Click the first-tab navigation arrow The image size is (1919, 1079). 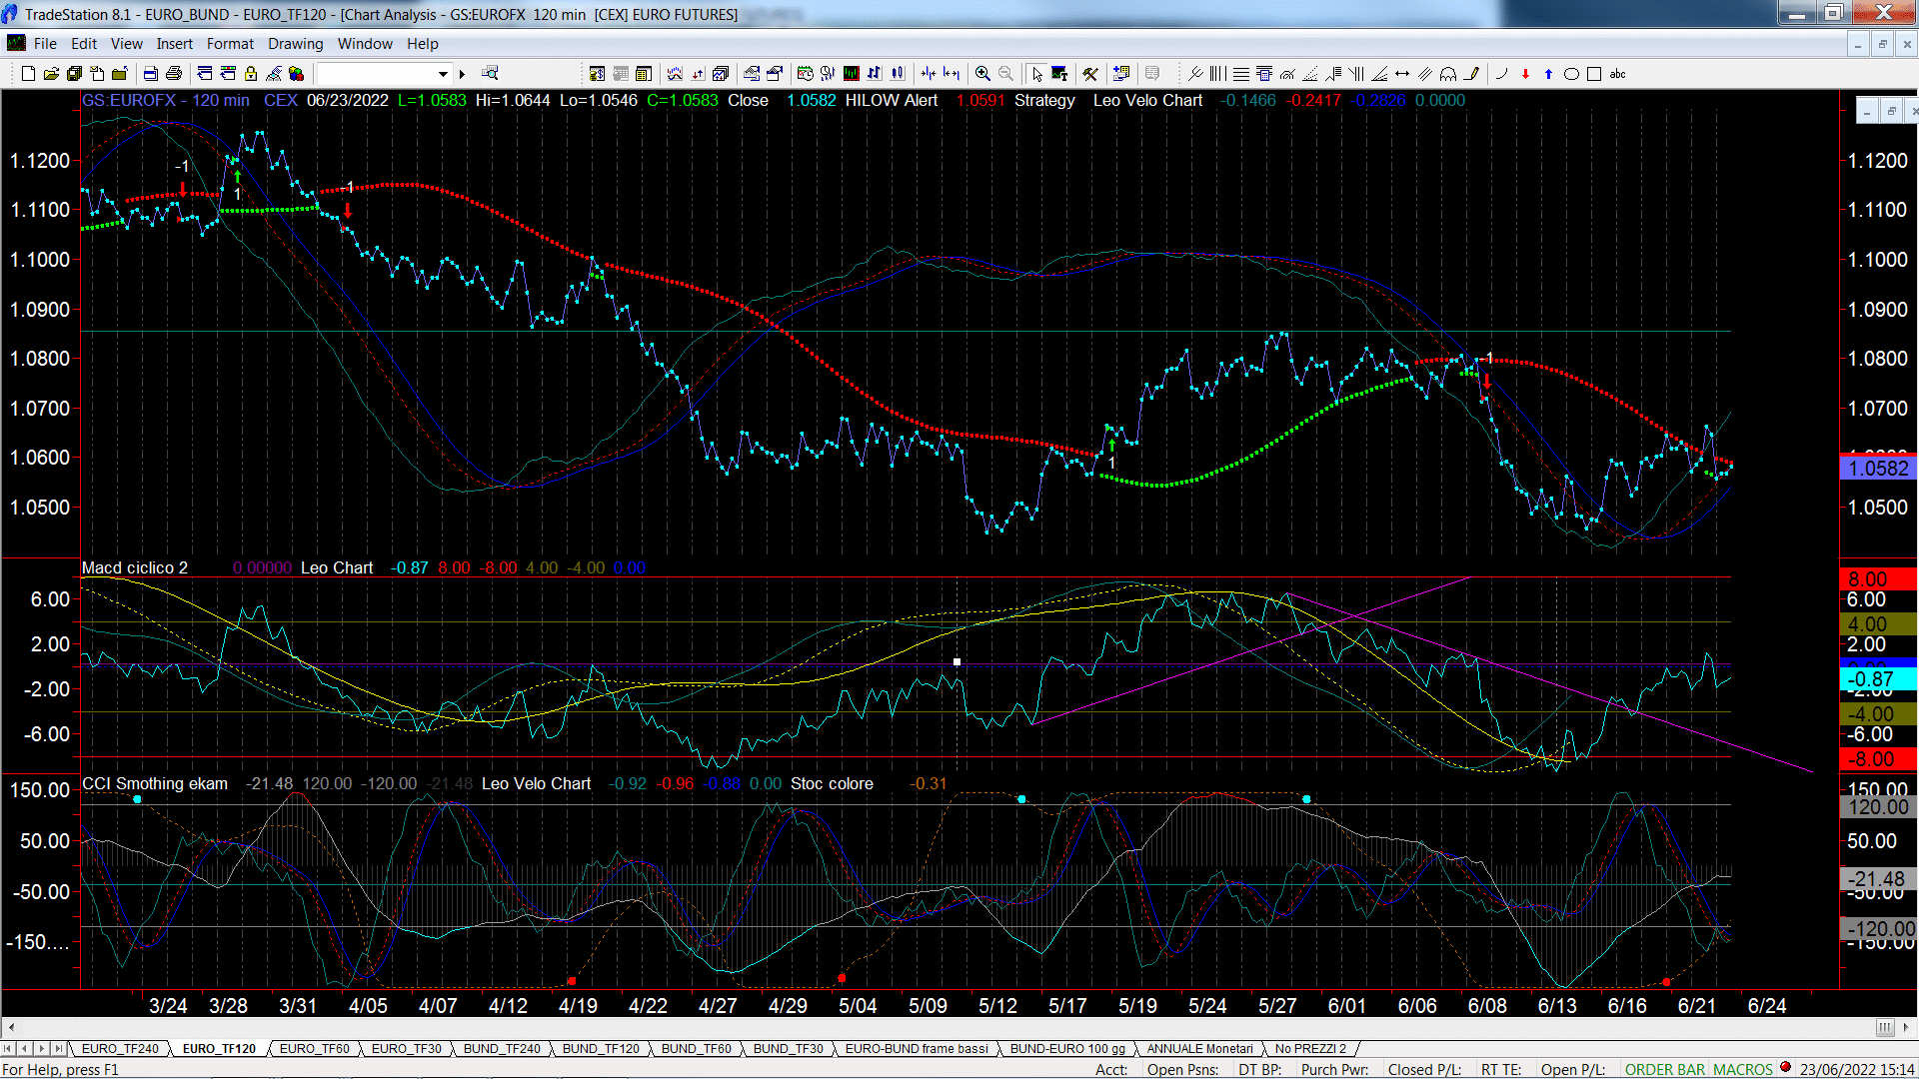[8, 1048]
